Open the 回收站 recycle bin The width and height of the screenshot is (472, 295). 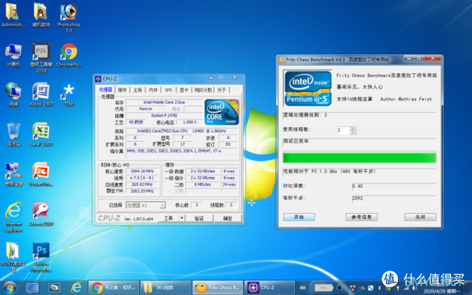pos(13,135)
